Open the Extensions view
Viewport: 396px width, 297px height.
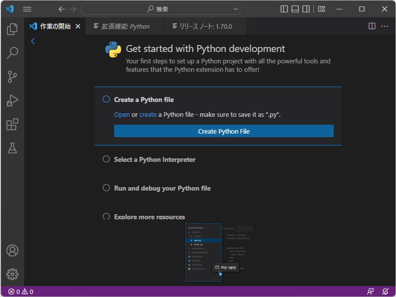[x=12, y=124]
